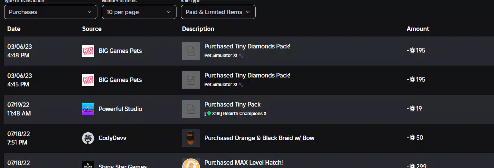Click the Powerful Studio group icon
The width and height of the screenshot is (494, 168).
click(x=88, y=109)
